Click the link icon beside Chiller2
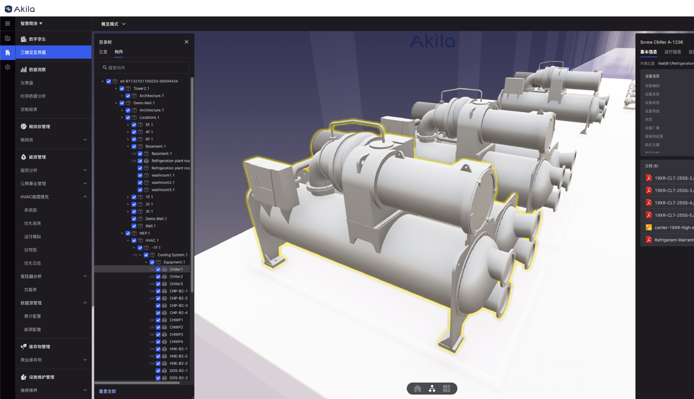Screen dimensions: 694x399 (x=152, y=277)
